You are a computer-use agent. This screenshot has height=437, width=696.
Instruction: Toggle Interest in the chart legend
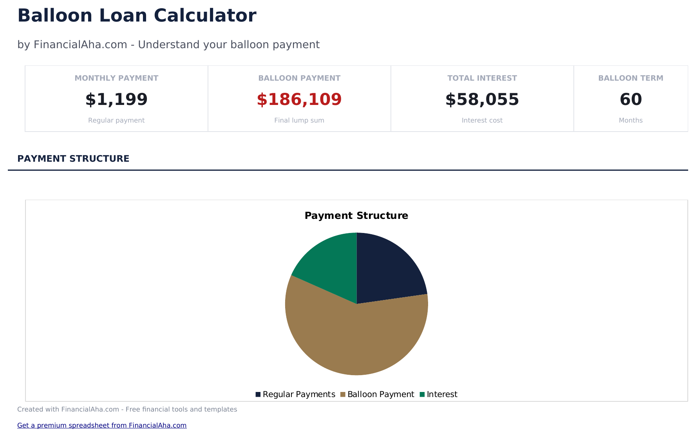pyautogui.click(x=443, y=394)
